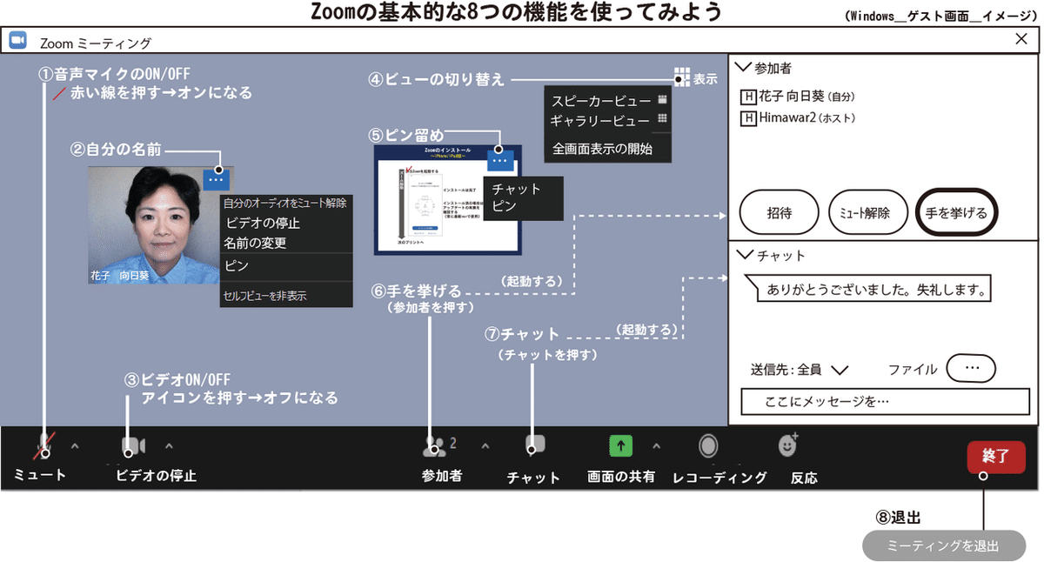Expand the arrow next to 画面の共有
This screenshot has width=1044, height=562.
click(x=656, y=446)
